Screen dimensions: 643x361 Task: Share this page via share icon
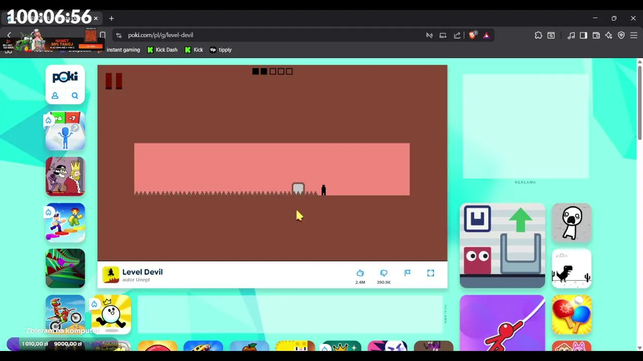pos(457,35)
